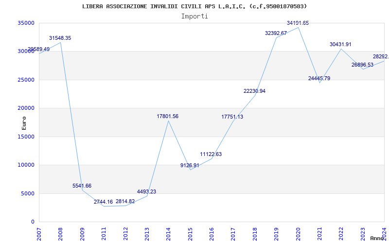Select the 2814.82 data label
Screen dimensions: 389x243
tap(125, 201)
